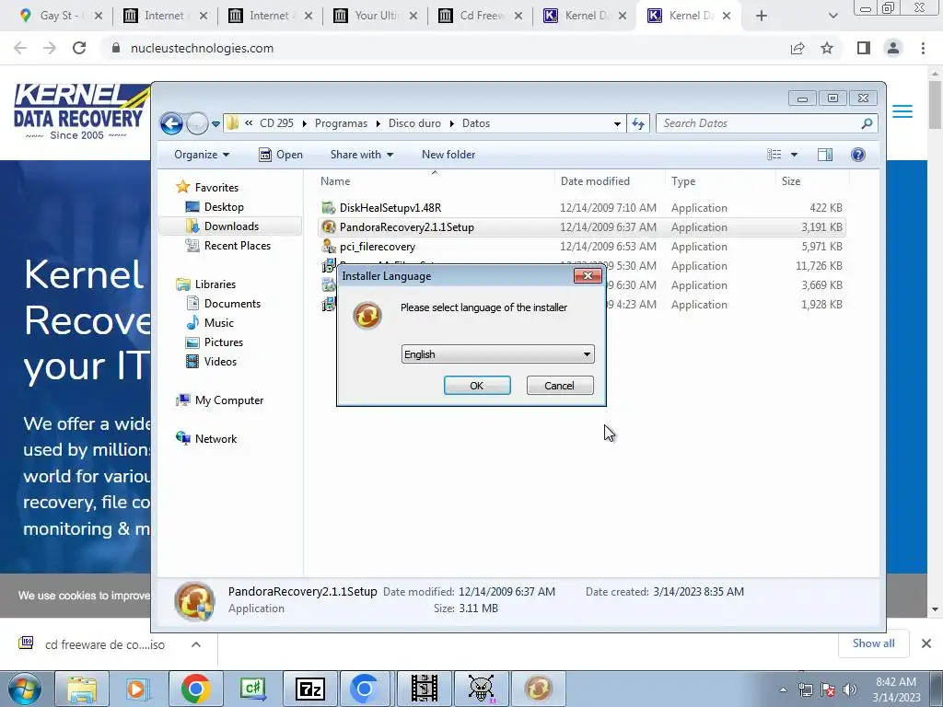943x707 pixels.
Task: Bookmark this page with star icon
Action: coord(827,48)
